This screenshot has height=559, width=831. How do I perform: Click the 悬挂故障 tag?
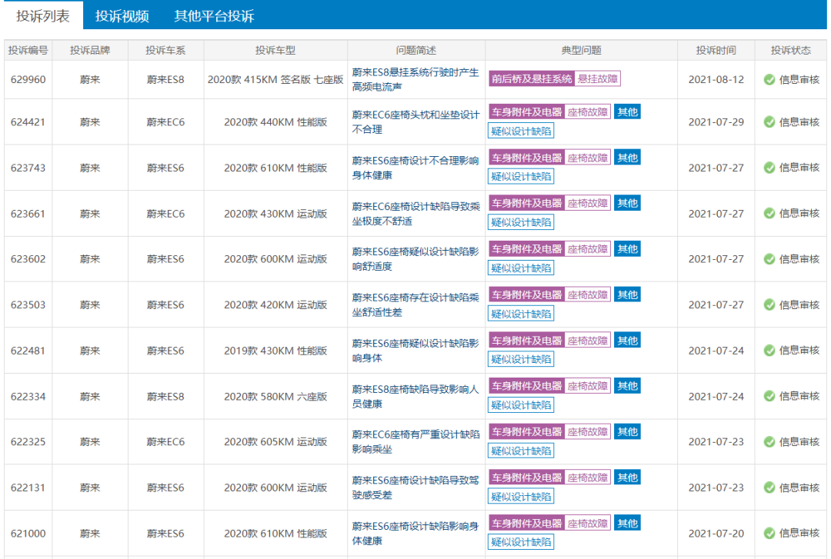coord(598,79)
